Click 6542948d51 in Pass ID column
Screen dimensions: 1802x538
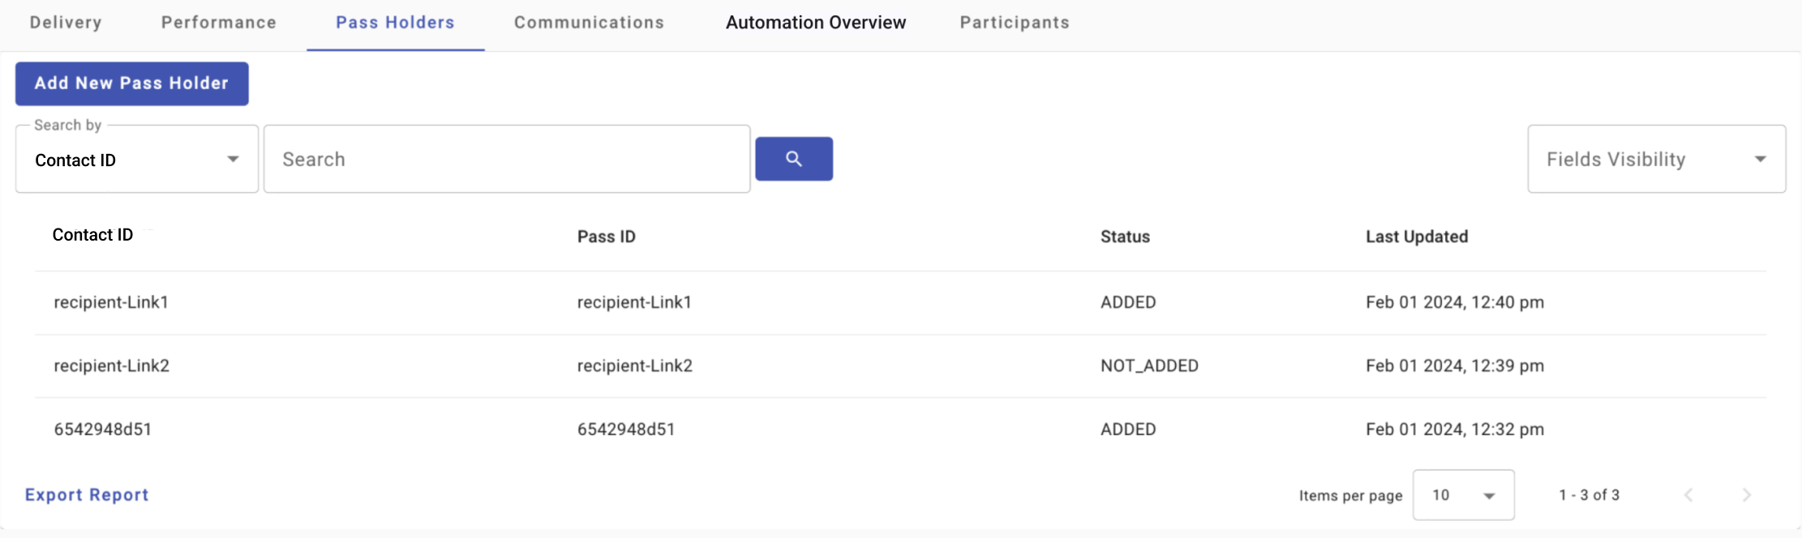point(626,429)
